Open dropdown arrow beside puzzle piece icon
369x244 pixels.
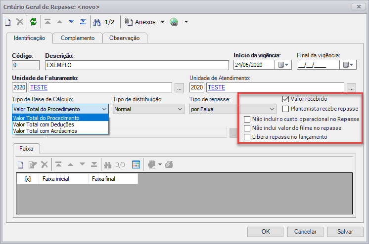click(x=160, y=164)
